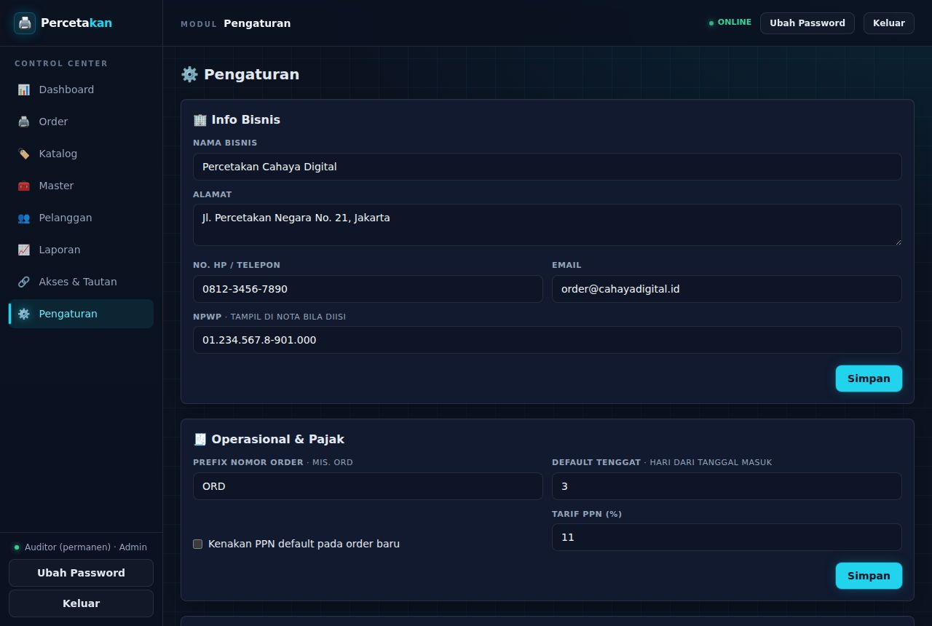Image resolution: width=932 pixels, height=626 pixels.
Task: Click Ubah Password in the top bar
Action: click(x=807, y=23)
